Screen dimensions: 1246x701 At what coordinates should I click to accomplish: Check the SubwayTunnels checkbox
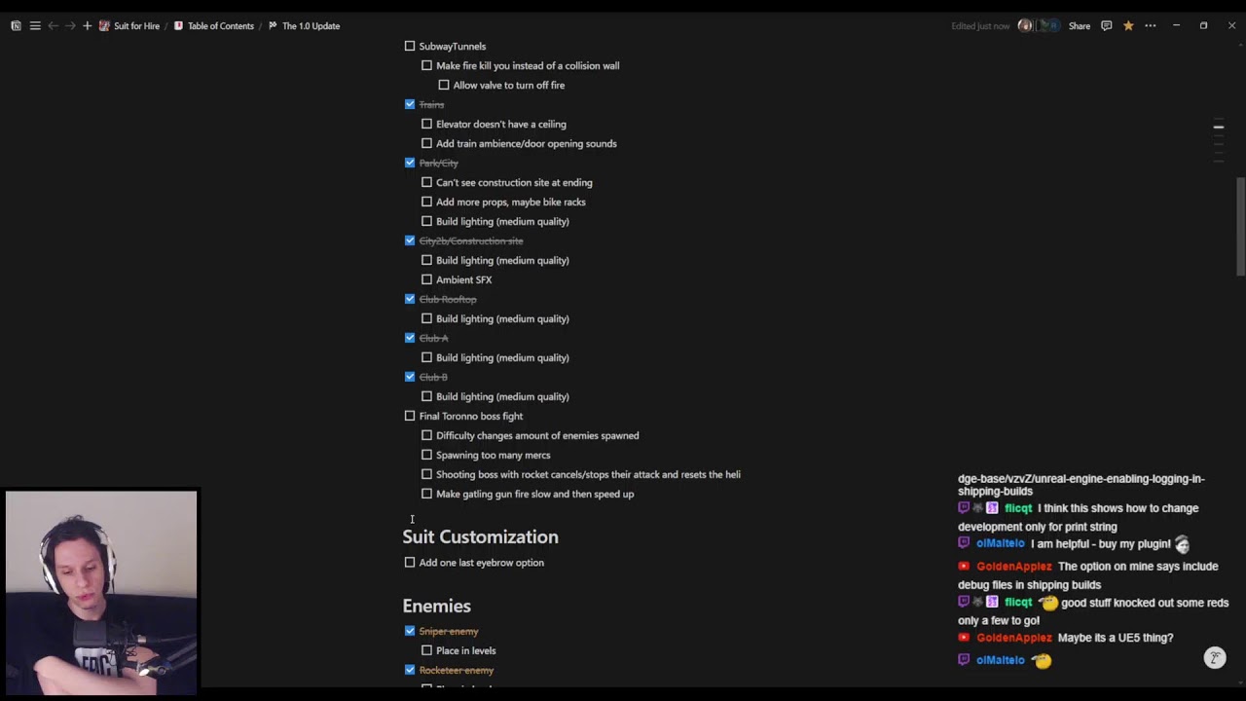tap(410, 46)
